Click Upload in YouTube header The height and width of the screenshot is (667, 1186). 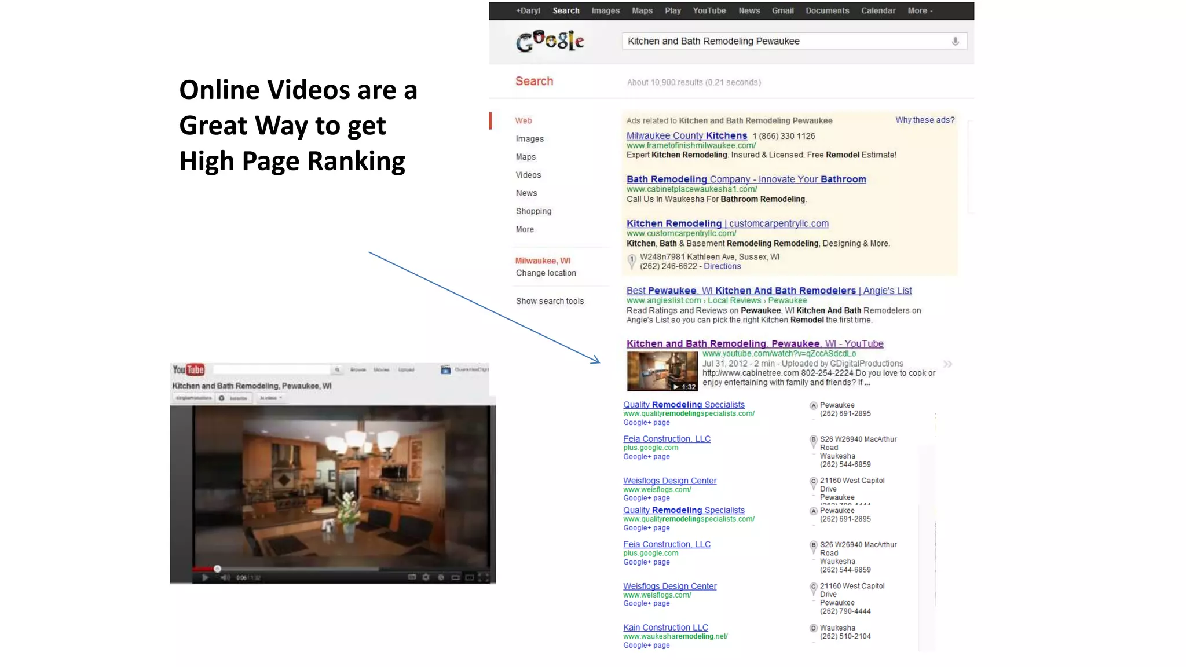click(406, 369)
